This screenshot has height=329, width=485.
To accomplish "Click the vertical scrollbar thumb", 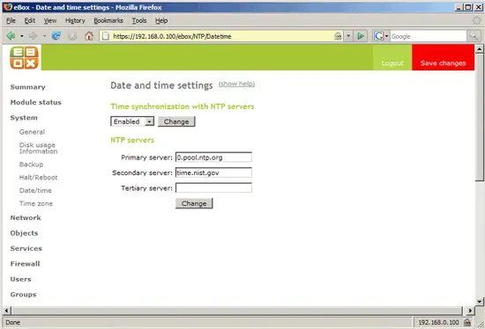I will coord(479,117).
